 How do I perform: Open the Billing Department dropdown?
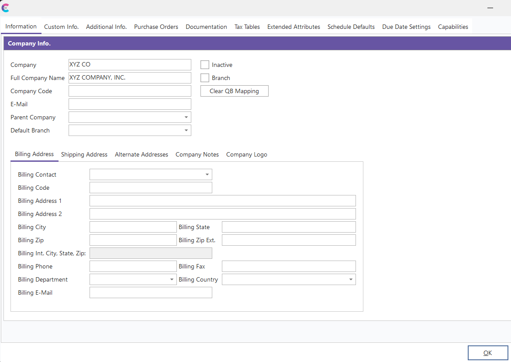pos(172,279)
